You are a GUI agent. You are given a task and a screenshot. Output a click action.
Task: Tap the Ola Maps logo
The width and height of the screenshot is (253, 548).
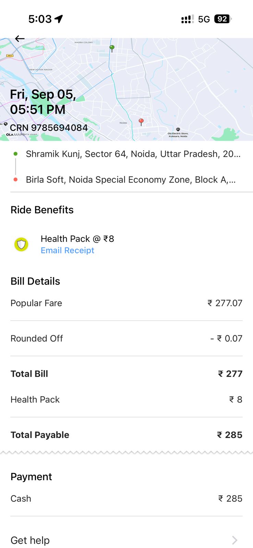click(14, 135)
